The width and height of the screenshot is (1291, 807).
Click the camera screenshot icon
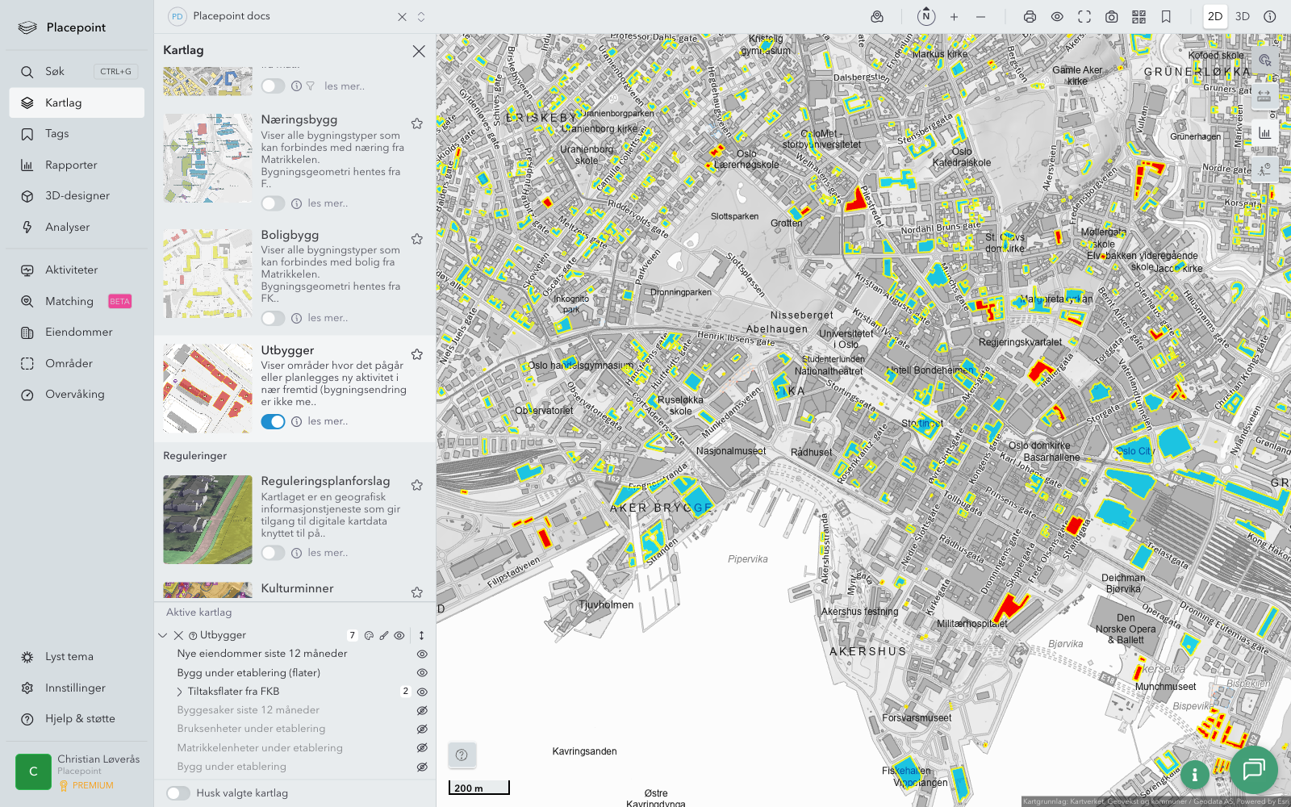pyautogui.click(x=1111, y=17)
